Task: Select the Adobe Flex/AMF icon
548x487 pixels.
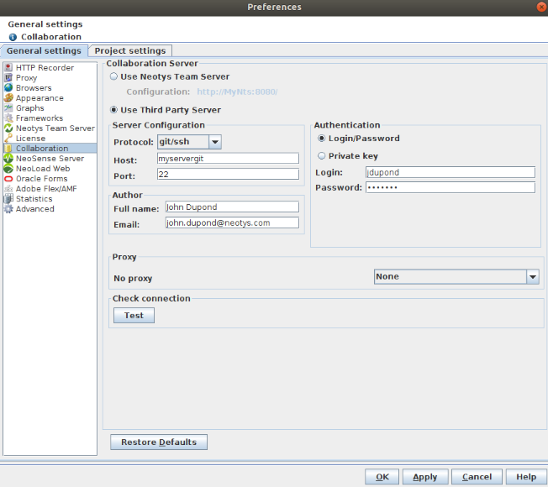Action: click(x=8, y=189)
